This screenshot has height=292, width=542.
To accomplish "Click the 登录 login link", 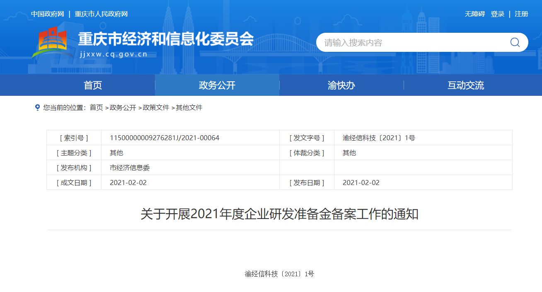I will (497, 14).
